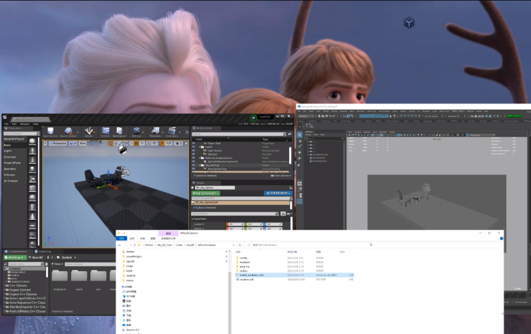Open Source Control in Unreal toolbar
This screenshot has width=531, height=334.
[68, 132]
